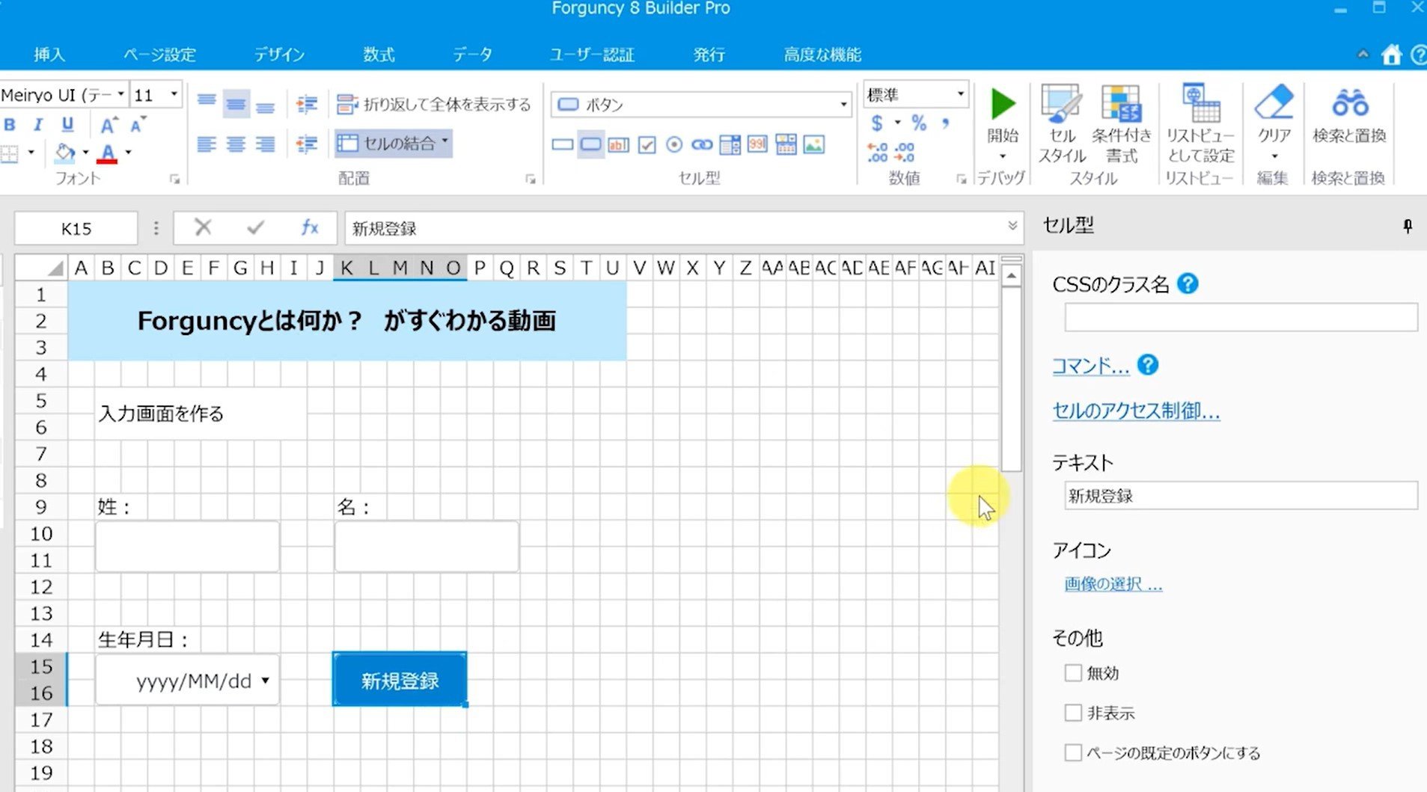This screenshot has height=792, width=1427.
Task: Open the yyyy/MM/dd date picker dropdown
Action: pos(266,681)
